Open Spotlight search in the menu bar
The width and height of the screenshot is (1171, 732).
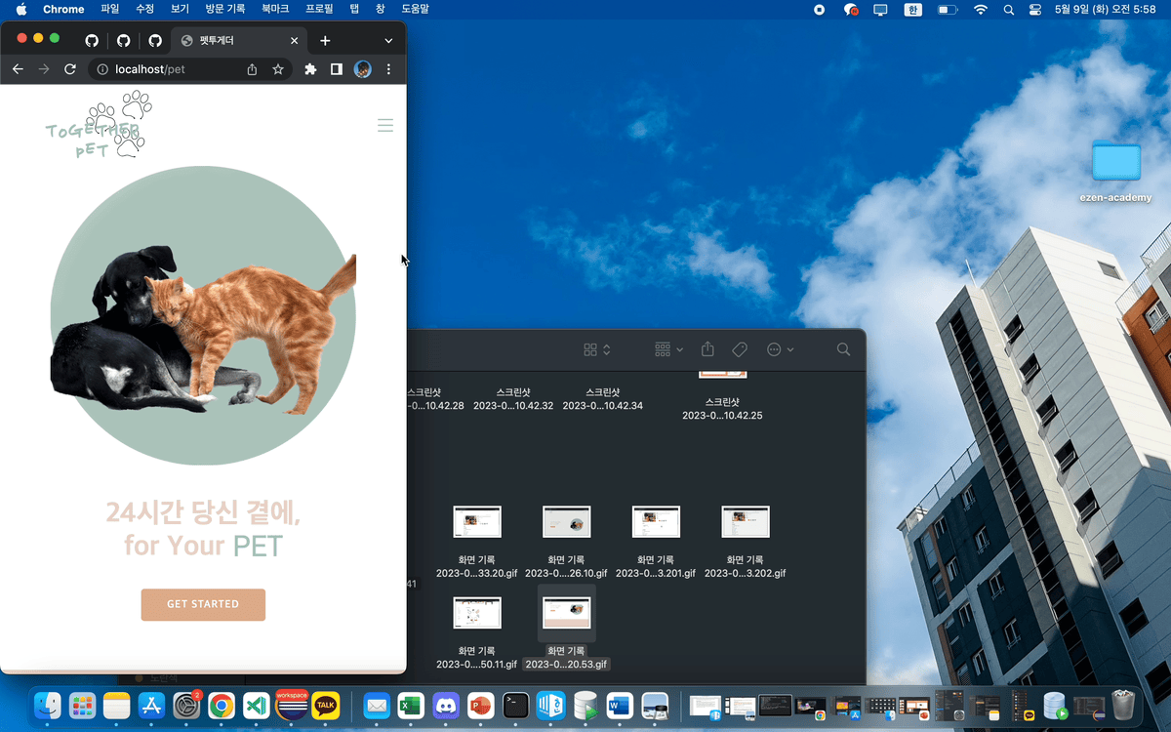(x=1008, y=9)
